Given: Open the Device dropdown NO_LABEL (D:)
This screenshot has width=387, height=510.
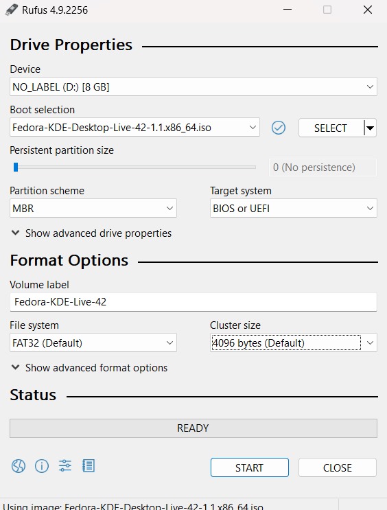Looking at the screenshot, I should tap(193, 86).
